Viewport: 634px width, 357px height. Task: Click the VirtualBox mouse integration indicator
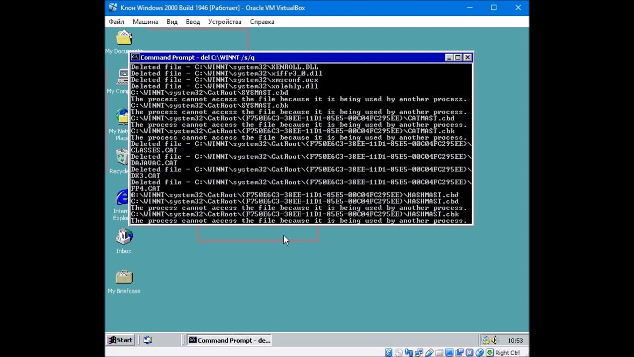479,353
